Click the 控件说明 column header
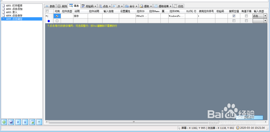 click(95, 11)
